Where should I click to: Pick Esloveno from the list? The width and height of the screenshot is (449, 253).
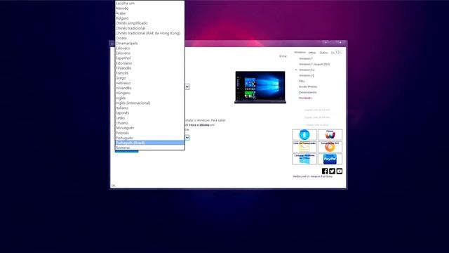tap(149, 53)
